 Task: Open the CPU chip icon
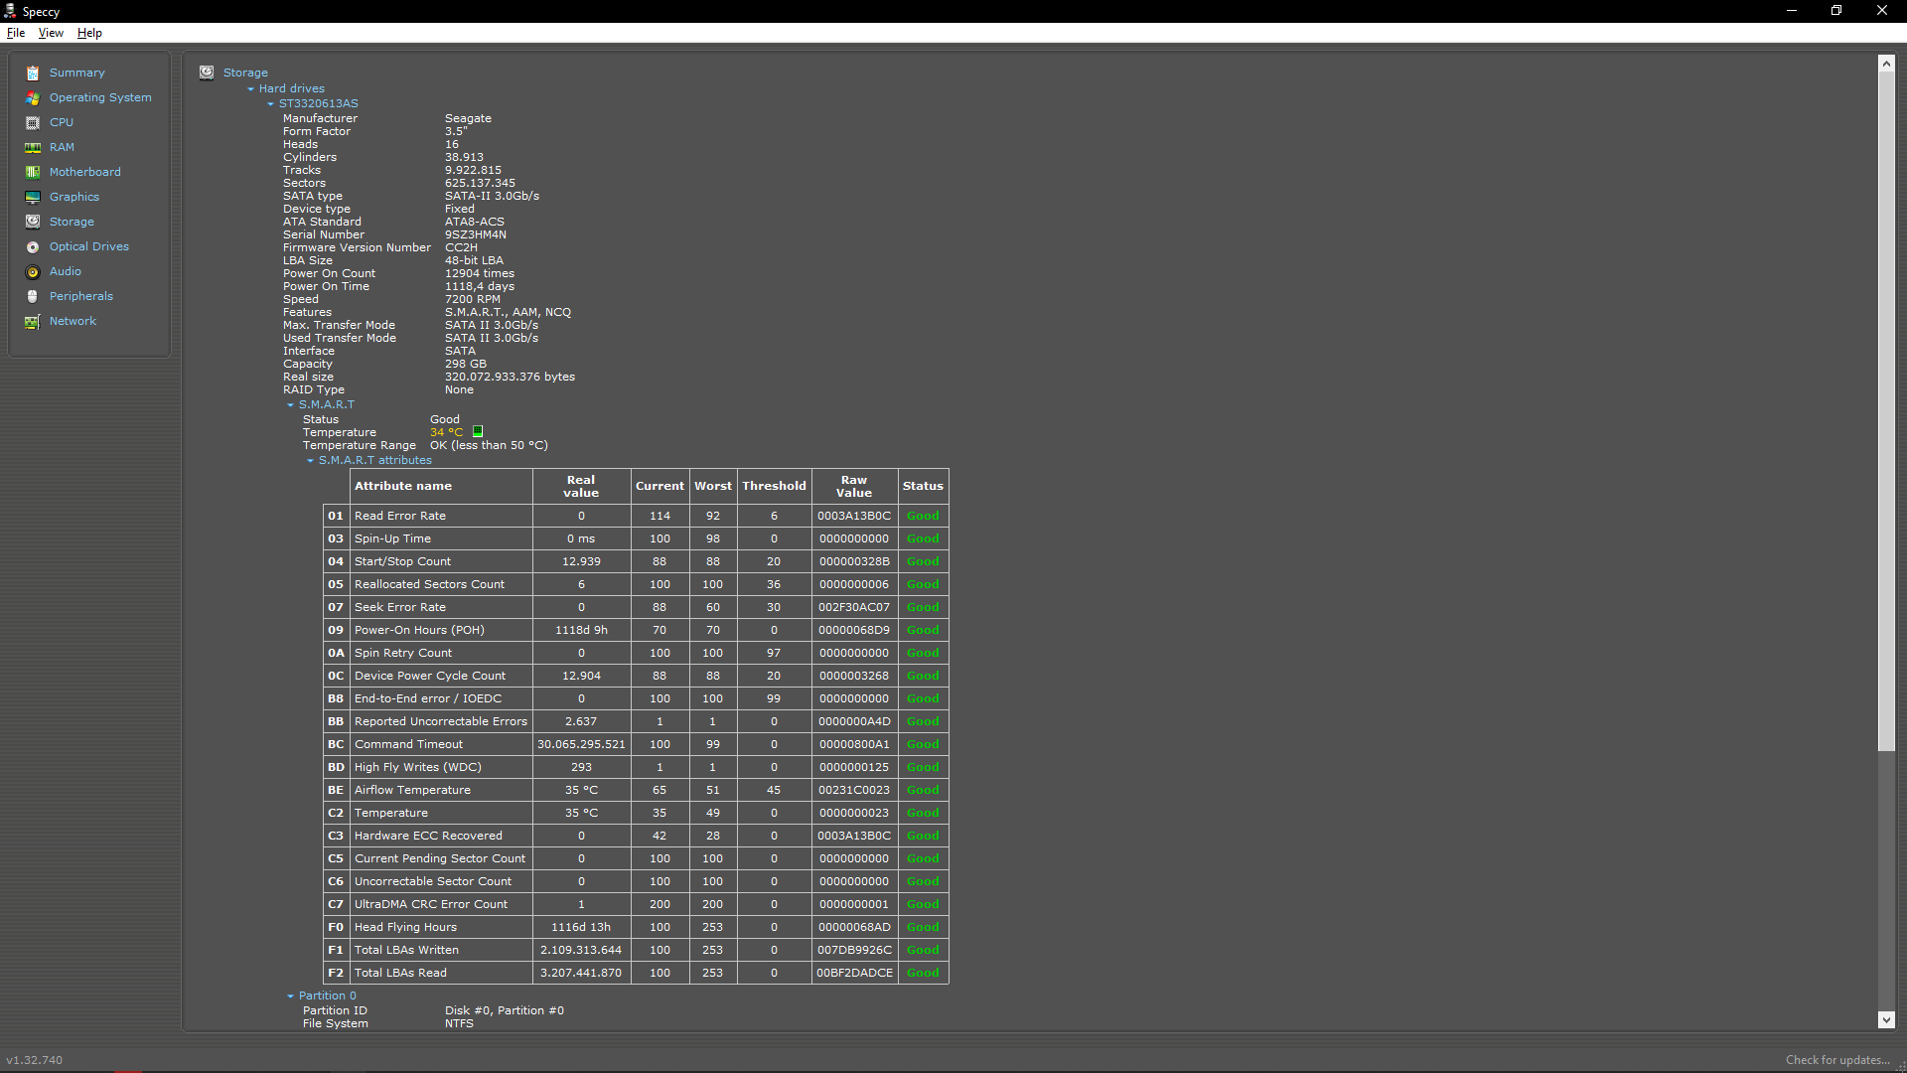click(x=33, y=122)
